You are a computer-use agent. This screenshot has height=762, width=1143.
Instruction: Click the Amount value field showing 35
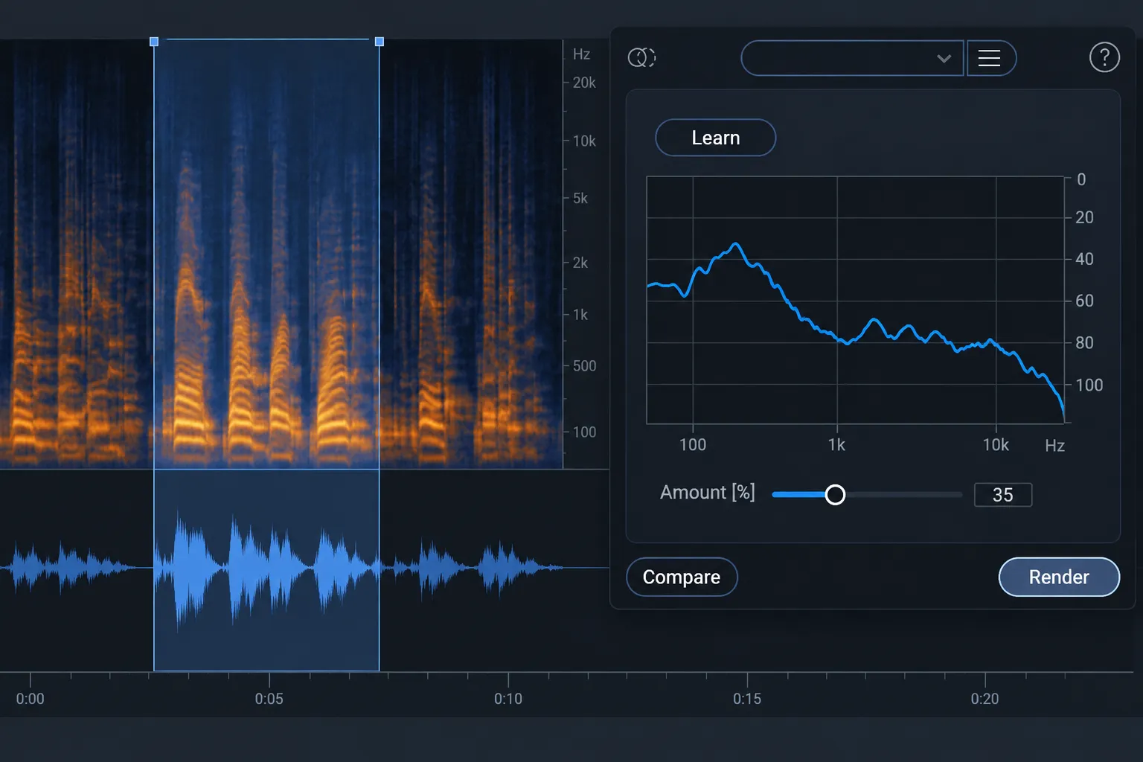(x=1002, y=495)
